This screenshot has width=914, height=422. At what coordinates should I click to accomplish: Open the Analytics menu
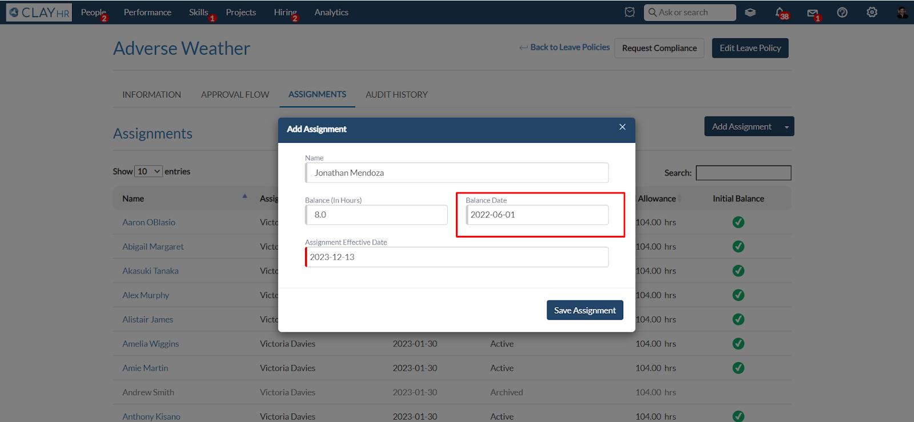[331, 12]
